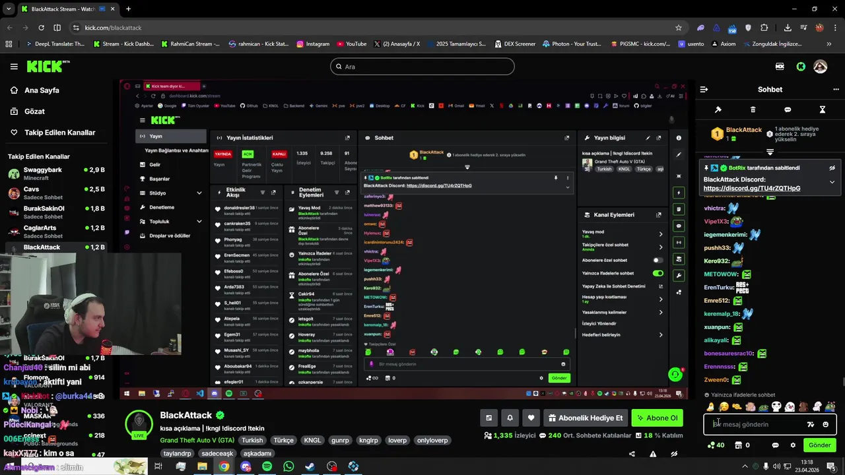This screenshot has width=845, height=475.
Task: Open the new tab plus button
Action: [128, 9]
